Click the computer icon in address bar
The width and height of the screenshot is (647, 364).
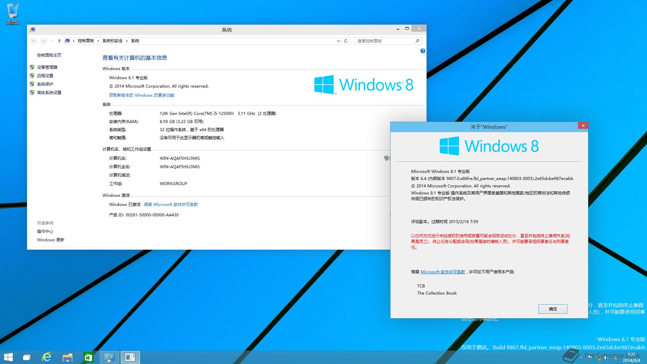68,41
